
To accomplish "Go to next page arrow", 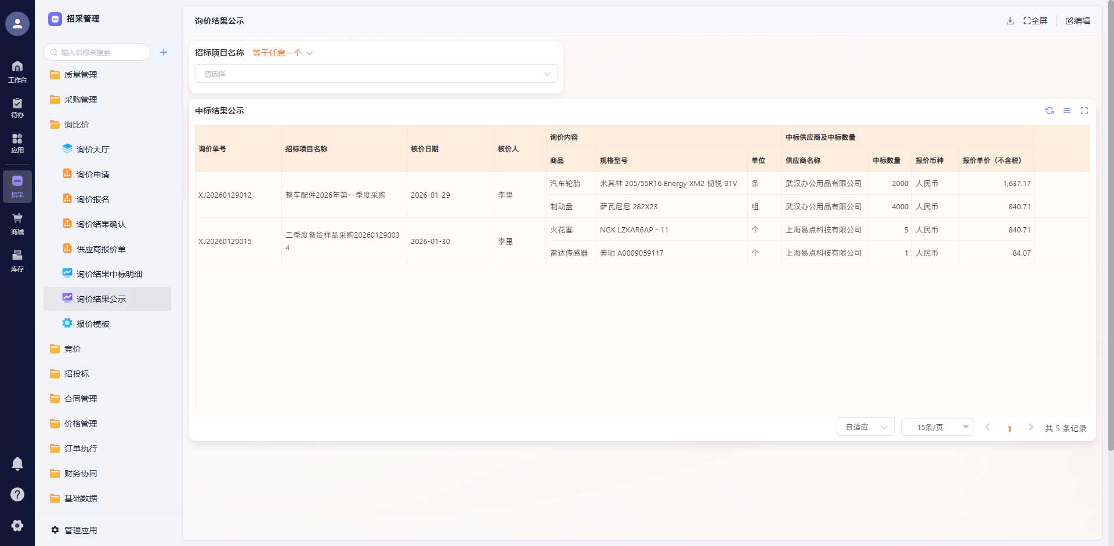I will (1030, 427).
